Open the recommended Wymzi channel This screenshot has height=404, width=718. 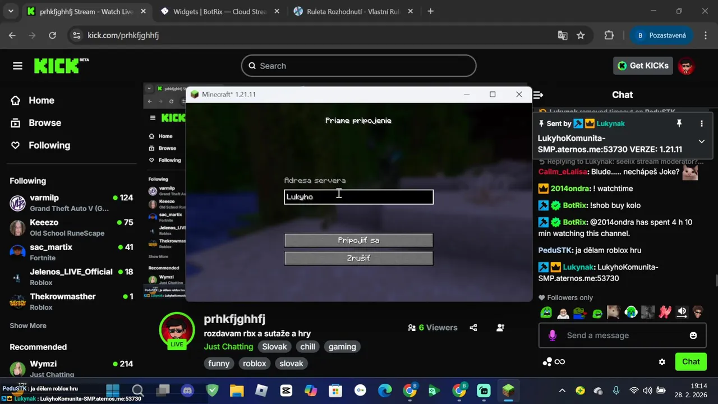coord(71,369)
